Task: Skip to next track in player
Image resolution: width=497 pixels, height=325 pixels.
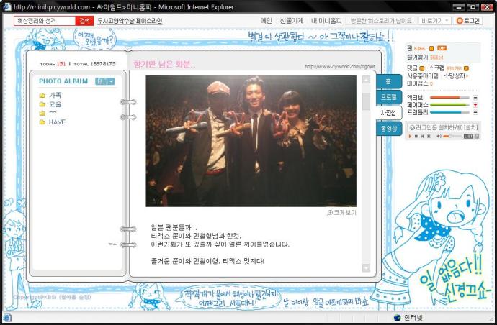Action: point(429,136)
